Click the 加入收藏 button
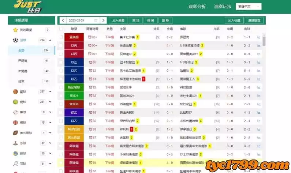Image resolution: width=291 pixels, height=173 pixels. [234, 20]
